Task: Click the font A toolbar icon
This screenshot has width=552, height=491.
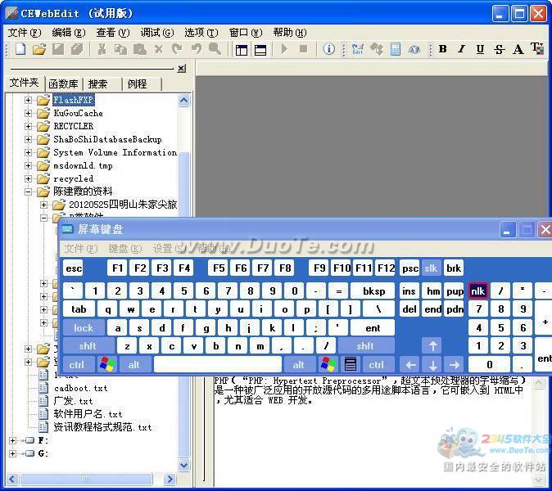Action: [x=518, y=49]
